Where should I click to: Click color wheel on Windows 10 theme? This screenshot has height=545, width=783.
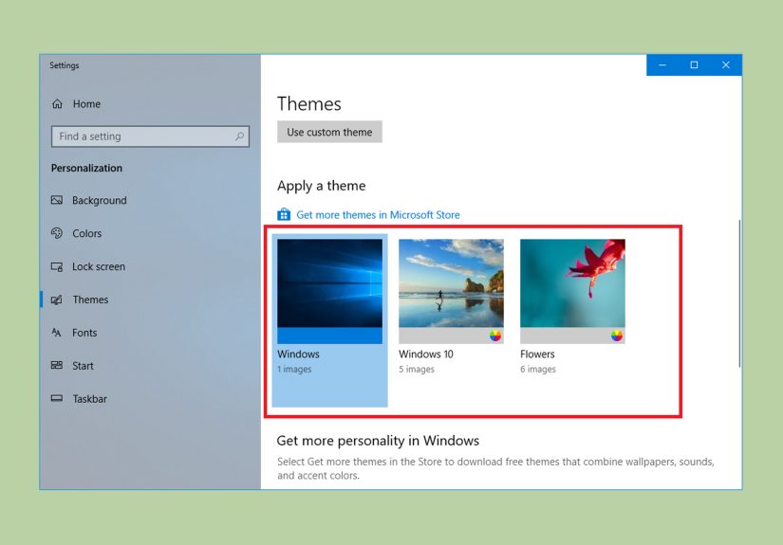click(x=494, y=336)
